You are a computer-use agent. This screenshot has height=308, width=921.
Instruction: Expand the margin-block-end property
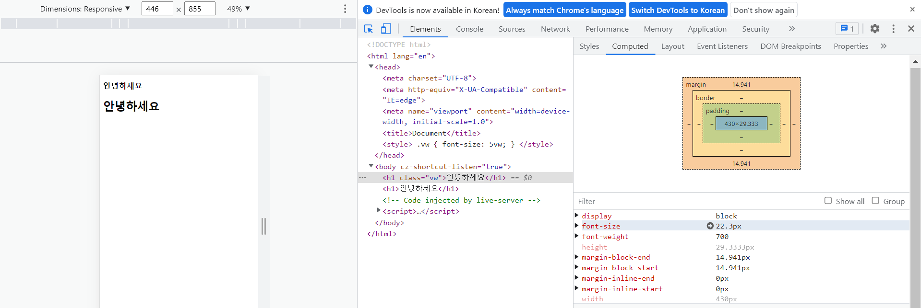point(577,257)
